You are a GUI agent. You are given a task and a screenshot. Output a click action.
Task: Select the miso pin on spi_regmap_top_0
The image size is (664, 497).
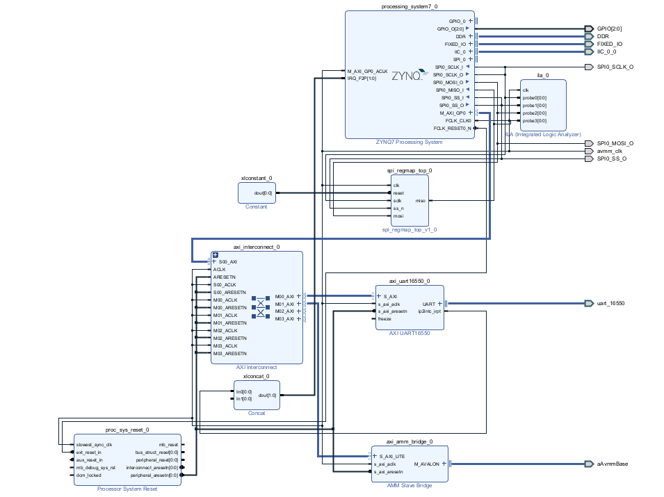[x=420, y=201]
